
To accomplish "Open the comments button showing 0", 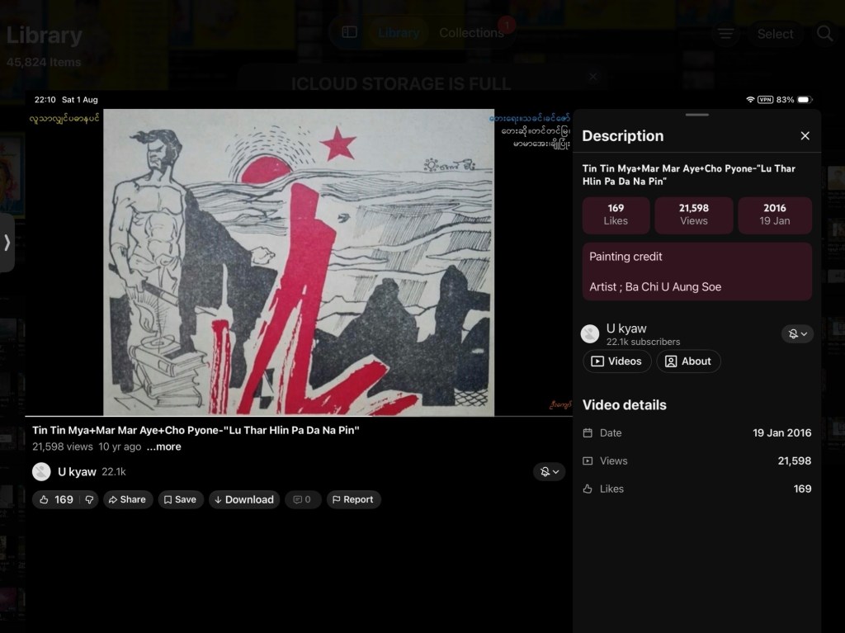I will (303, 499).
